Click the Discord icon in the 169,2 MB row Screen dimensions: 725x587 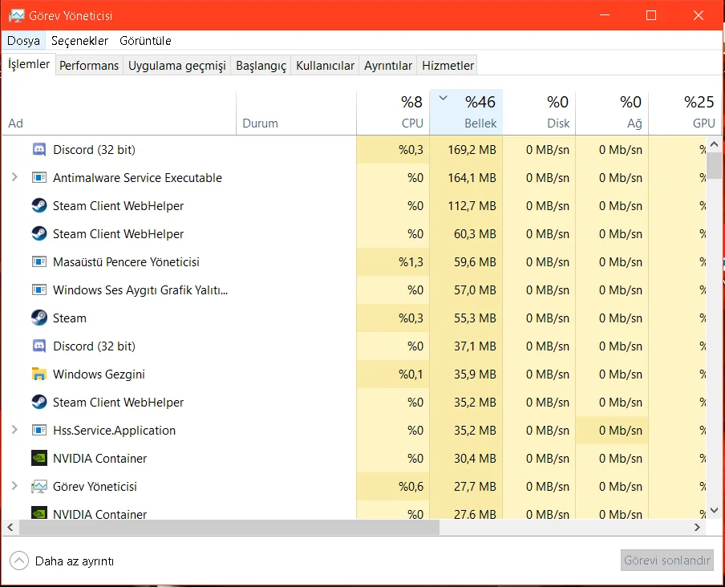(39, 149)
